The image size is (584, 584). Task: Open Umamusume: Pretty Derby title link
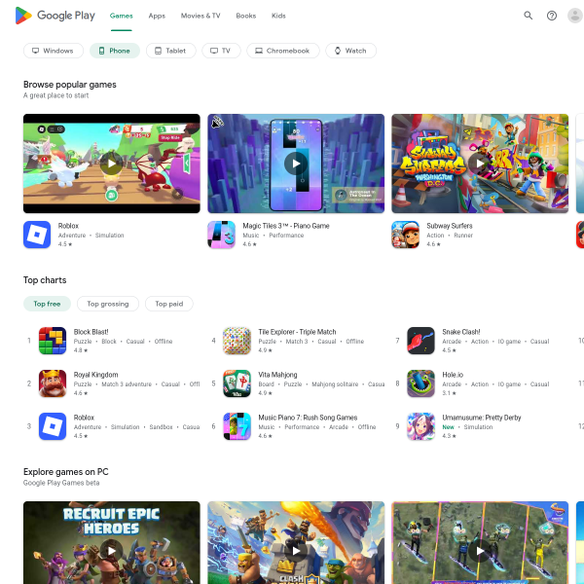482,418
